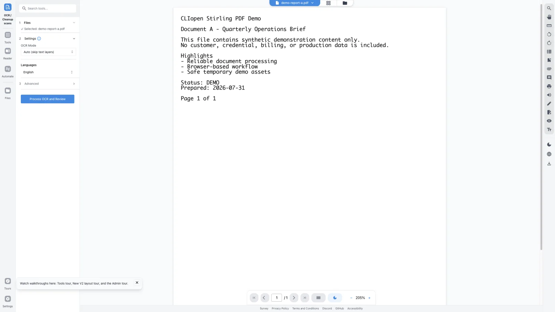Click the document vertical scrollbar
The height and width of the screenshot is (312, 555).
click(x=541, y=127)
